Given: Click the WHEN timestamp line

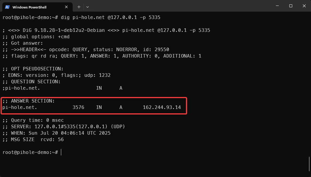Looking at the screenshot, I should (x=56, y=133).
